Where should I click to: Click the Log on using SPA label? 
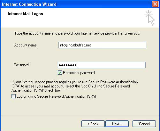56,96
